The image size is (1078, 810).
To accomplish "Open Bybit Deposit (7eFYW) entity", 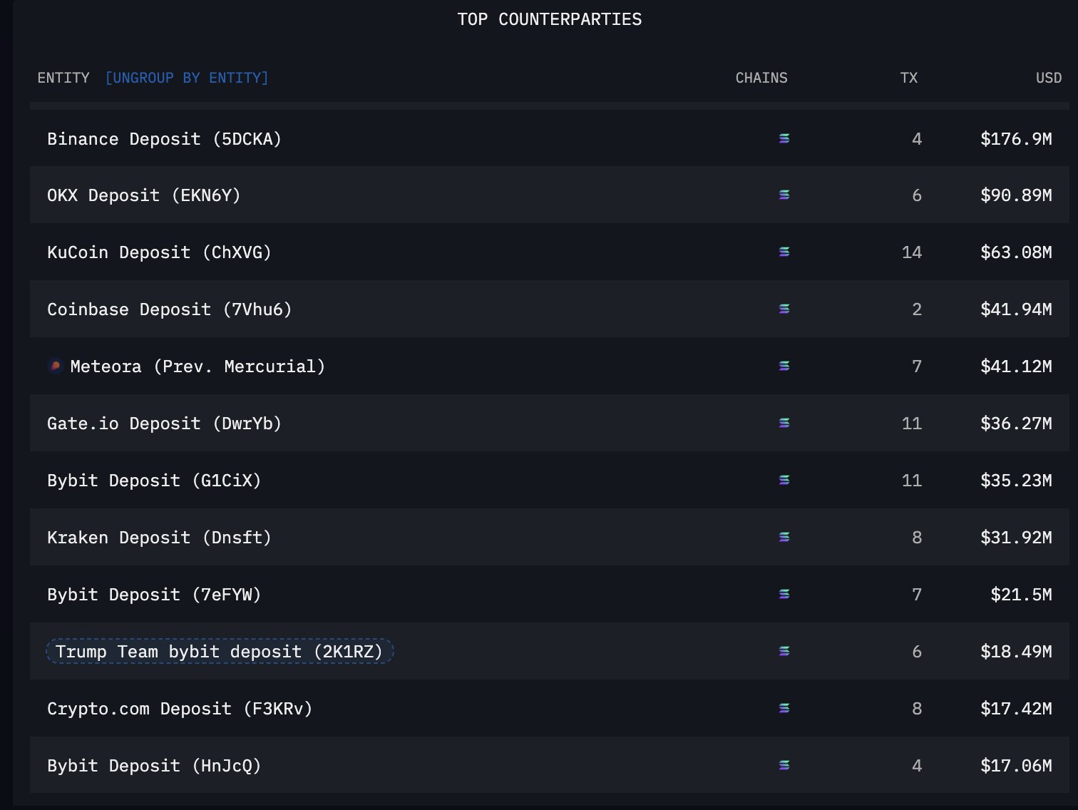I will (154, 595).
